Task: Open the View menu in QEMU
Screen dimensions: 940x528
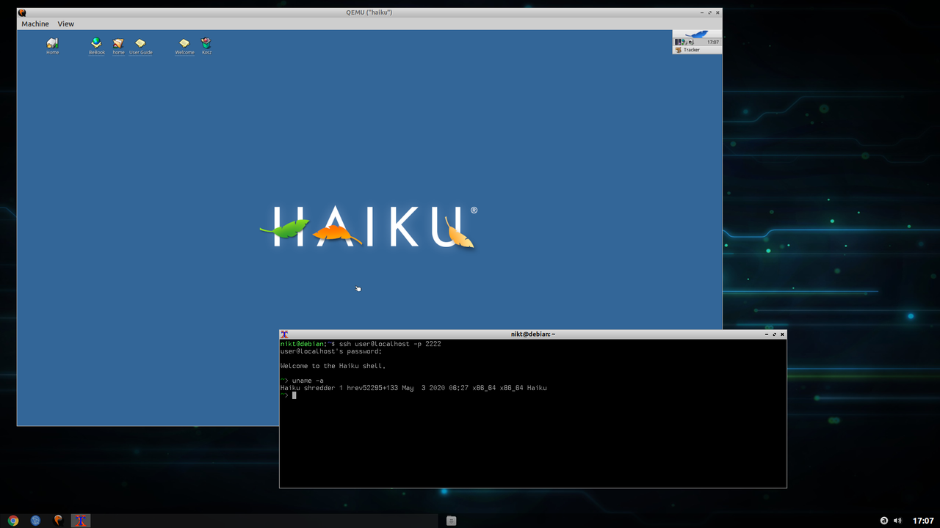Action: [x=66, y=23]
